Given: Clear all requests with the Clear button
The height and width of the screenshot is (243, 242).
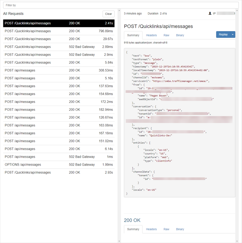Looking at the screenshot, I should 108,14.
